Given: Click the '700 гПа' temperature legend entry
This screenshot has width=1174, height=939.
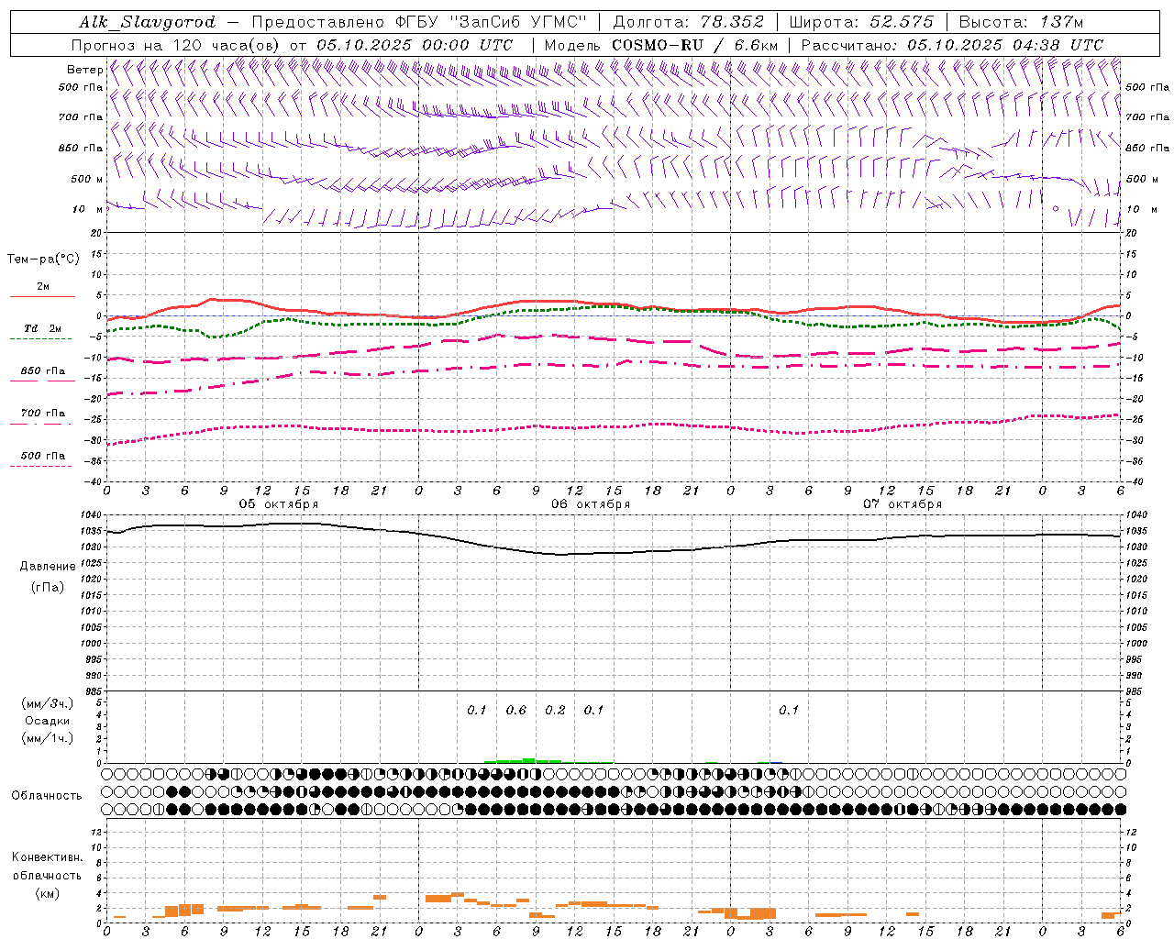Looking at the screenshot, I should [43, 414].
